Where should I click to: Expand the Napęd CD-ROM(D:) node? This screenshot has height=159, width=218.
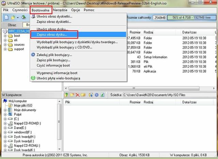5,123
